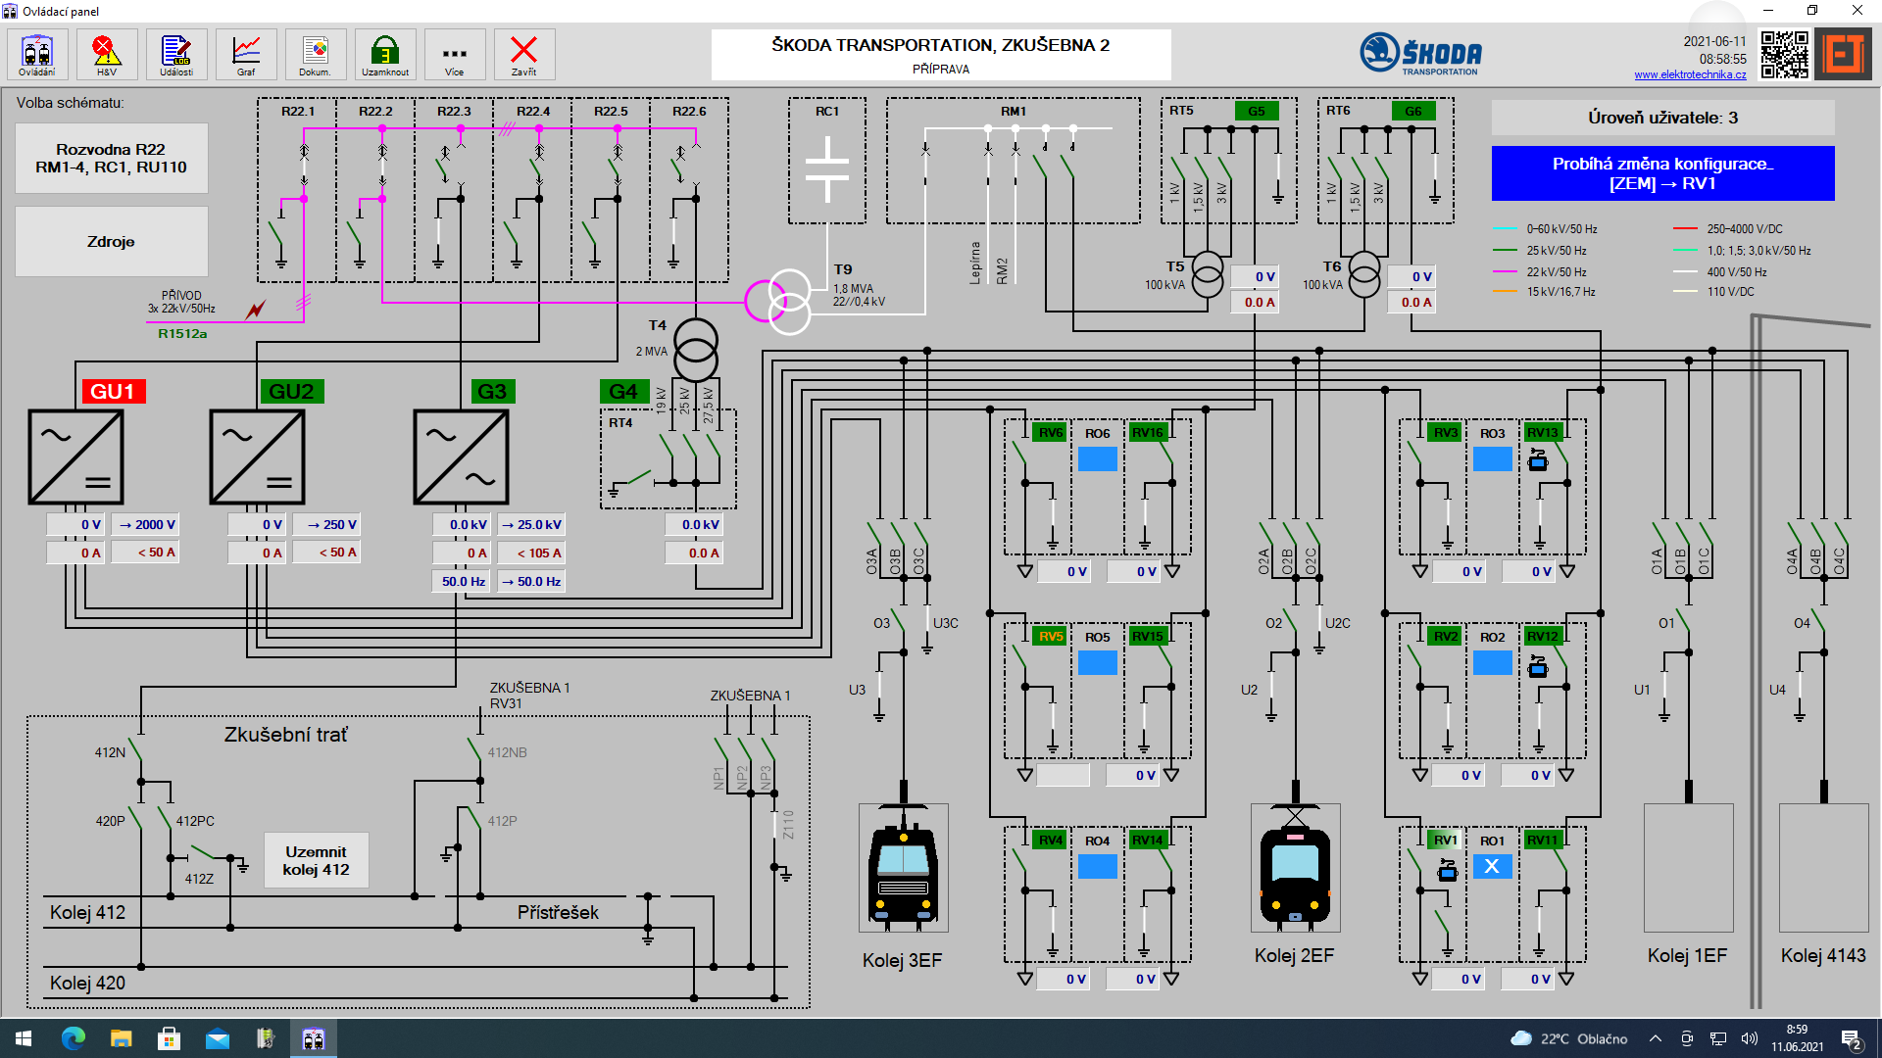1882x1058 pixels.
Task: Click the G3 current limit < 105 A field
Action: (530, 553)
